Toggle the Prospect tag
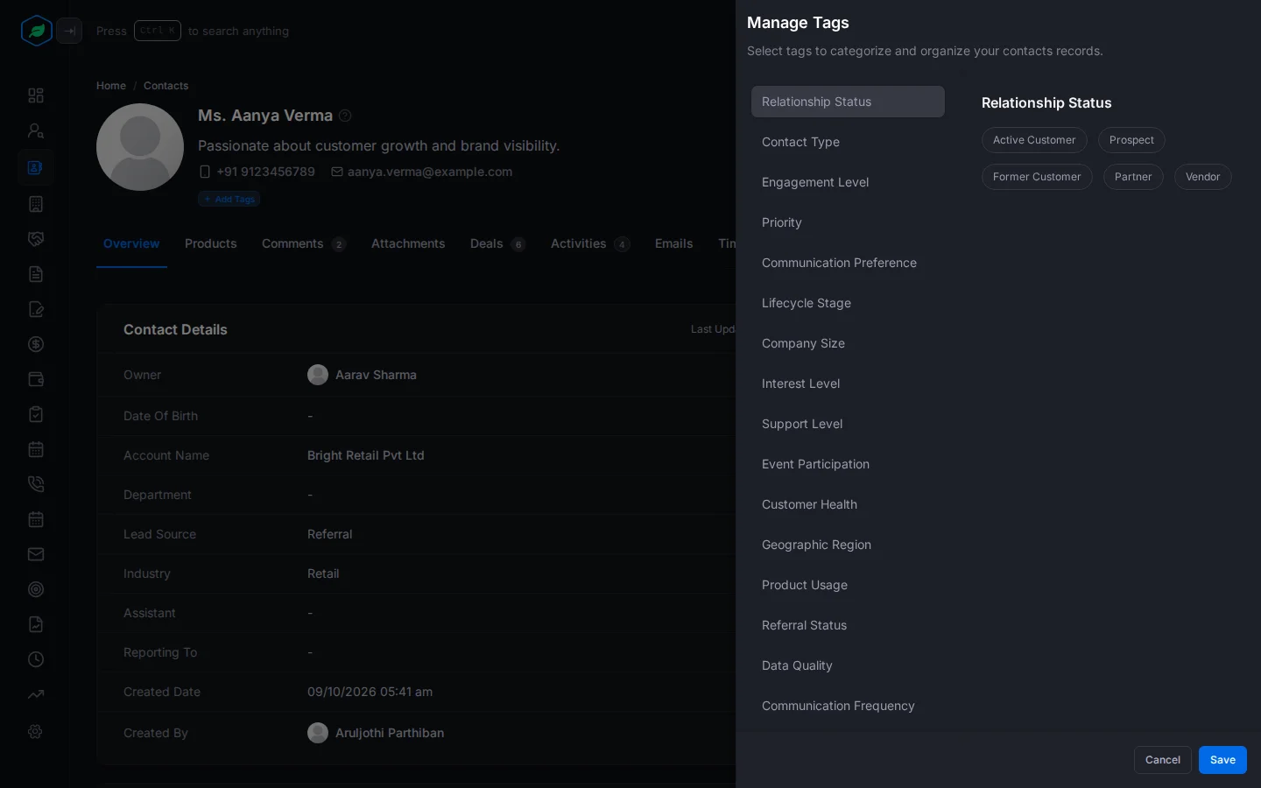1261x788 pixels. tap(1131, 140)
